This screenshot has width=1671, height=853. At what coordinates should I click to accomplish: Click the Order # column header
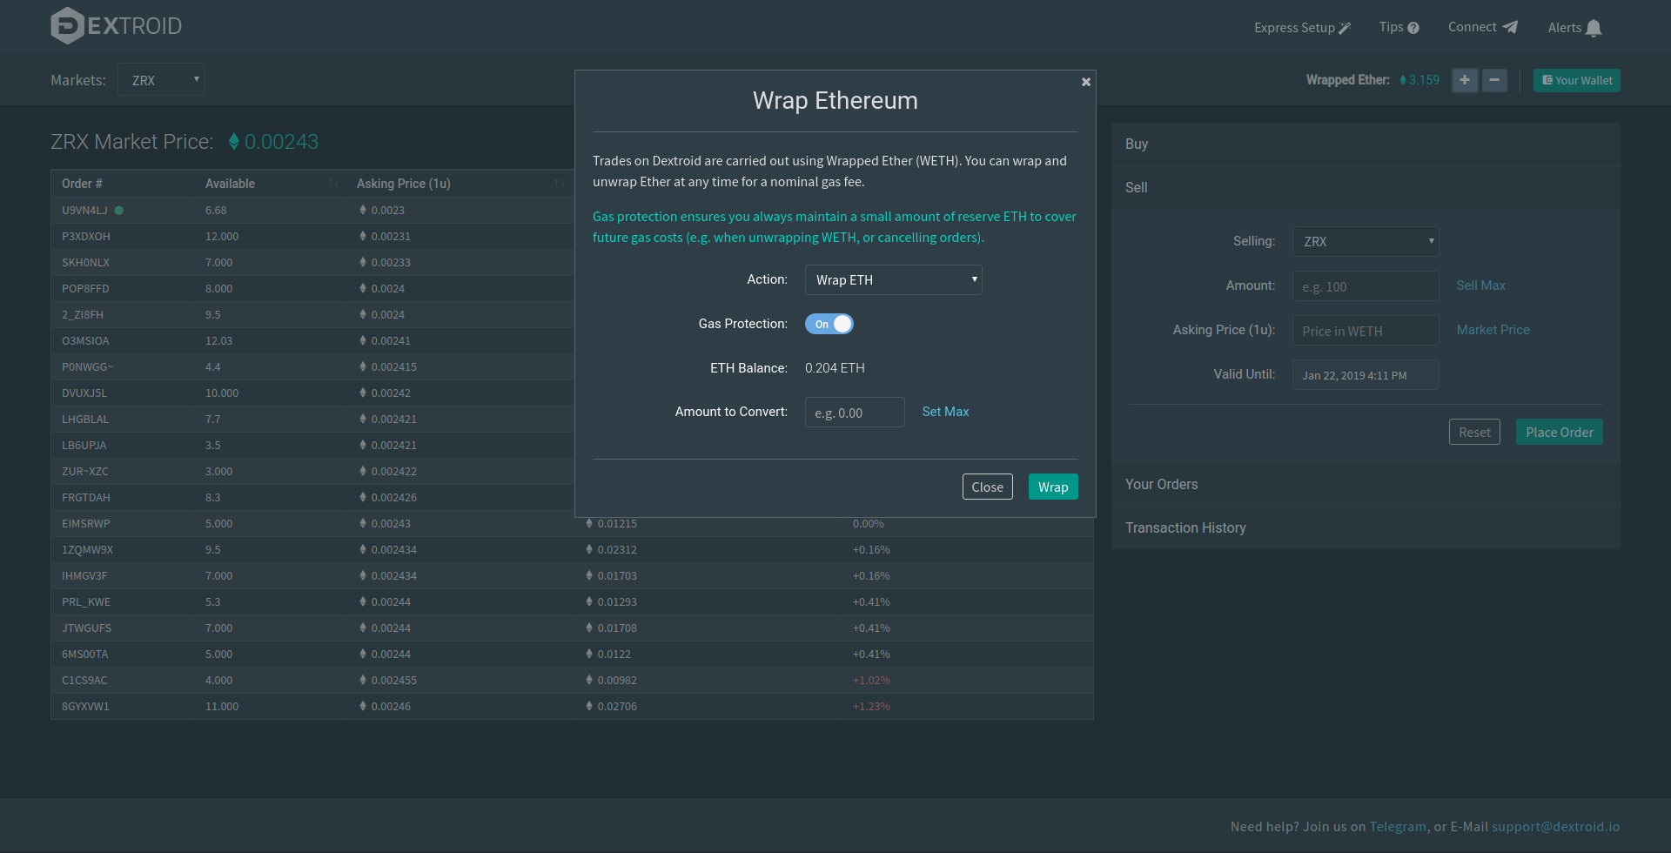(x=122, y=184)
